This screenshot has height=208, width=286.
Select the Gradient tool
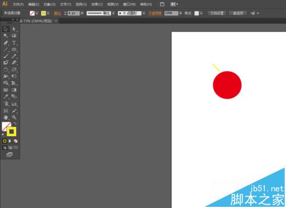point(14,90)
